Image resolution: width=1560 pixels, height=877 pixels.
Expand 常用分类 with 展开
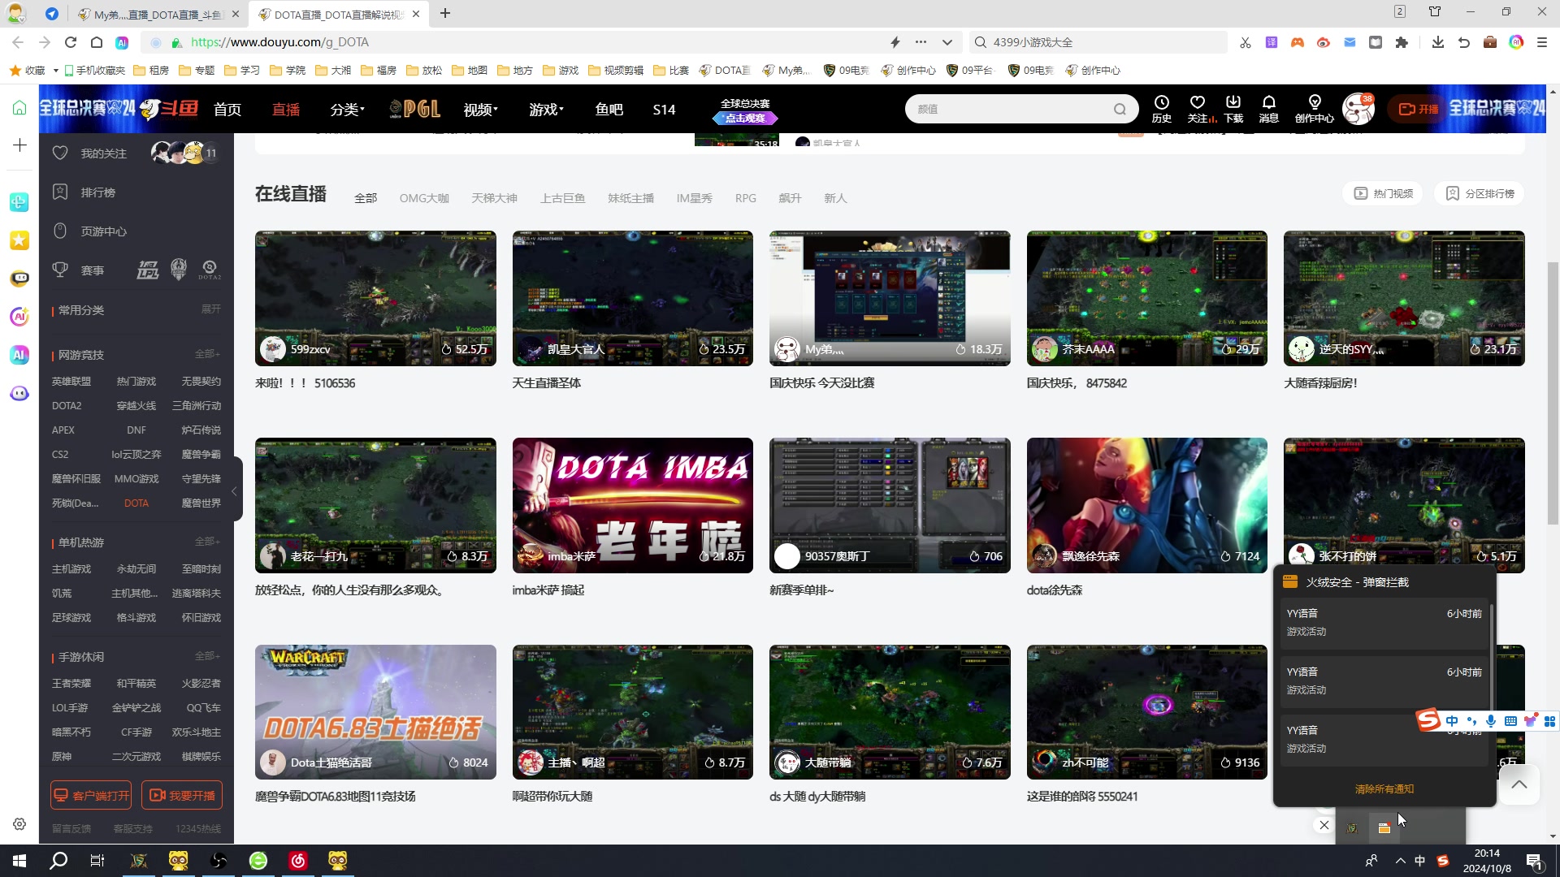pyautogui.click(x=210, y=309)
